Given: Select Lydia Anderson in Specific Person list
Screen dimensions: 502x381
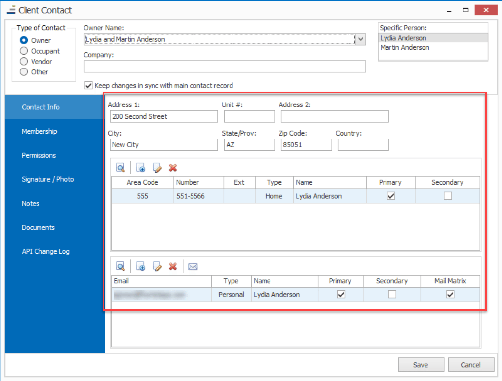Looking at the screenshot, I should (433, 38).
